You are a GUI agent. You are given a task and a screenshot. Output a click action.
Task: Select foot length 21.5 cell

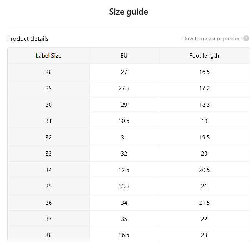(204, 203)
